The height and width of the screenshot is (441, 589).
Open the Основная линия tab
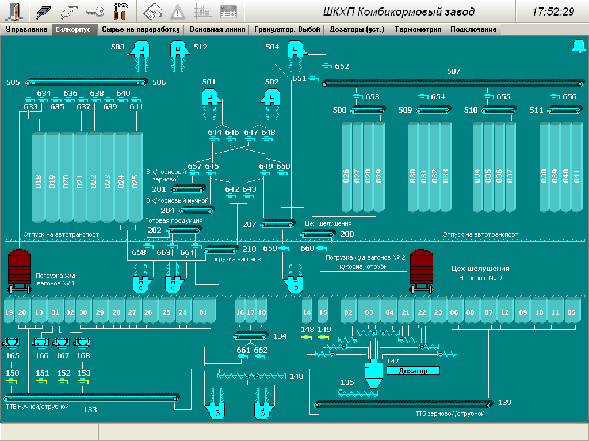[x=217, y=29]
